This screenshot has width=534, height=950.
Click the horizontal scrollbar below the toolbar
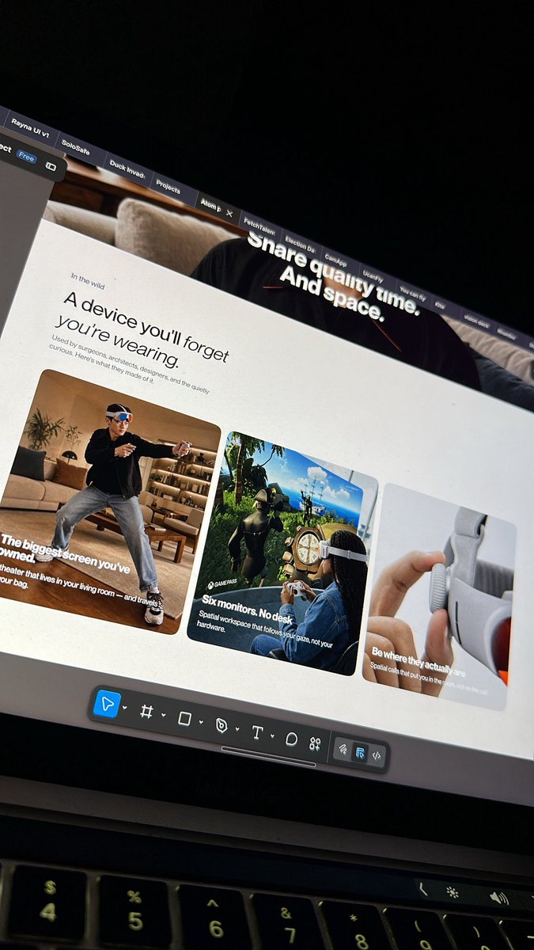(268, 756)
